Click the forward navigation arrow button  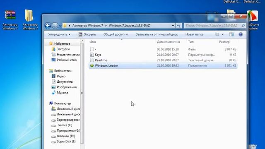[55, 26]
